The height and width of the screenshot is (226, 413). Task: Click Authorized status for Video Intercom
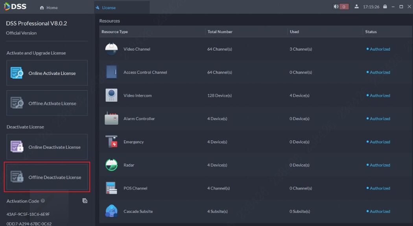(x=378, y=95)
